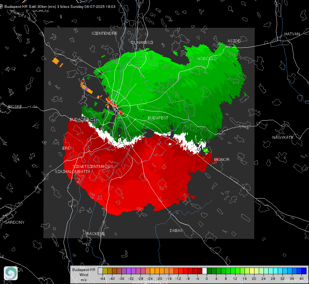Click the legend value 28

(273, 279)
